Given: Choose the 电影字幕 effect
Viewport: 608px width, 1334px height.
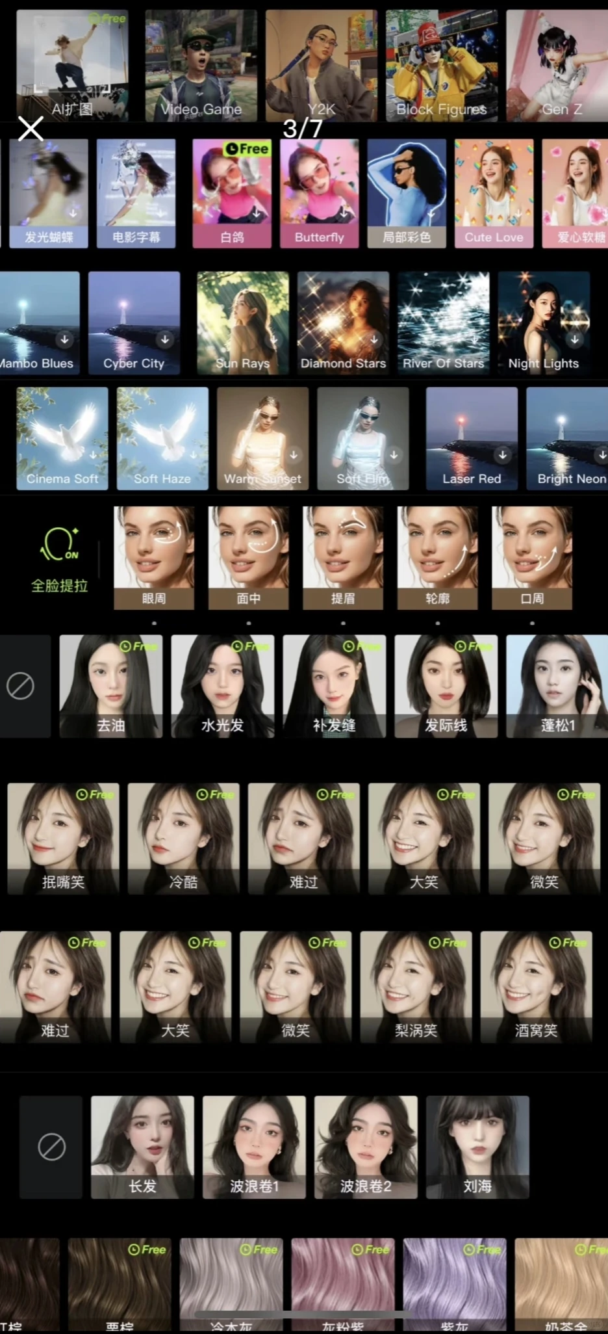Looking at the screenshot, I should click(136, 193).
